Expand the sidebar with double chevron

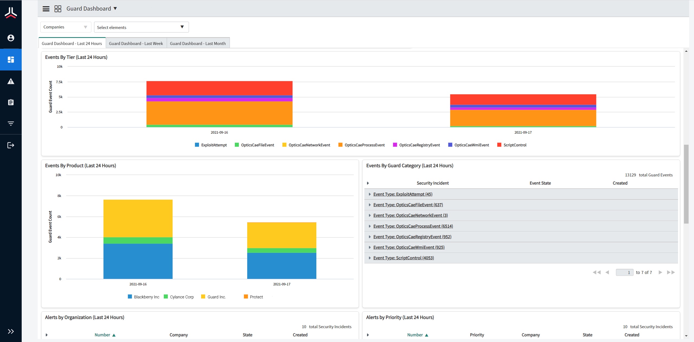11,331
